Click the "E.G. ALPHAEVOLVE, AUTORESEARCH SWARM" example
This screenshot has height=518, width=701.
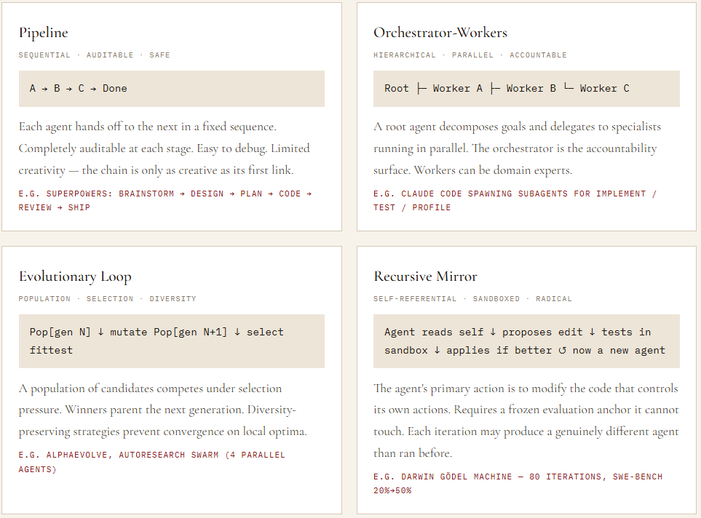point(152,462)
